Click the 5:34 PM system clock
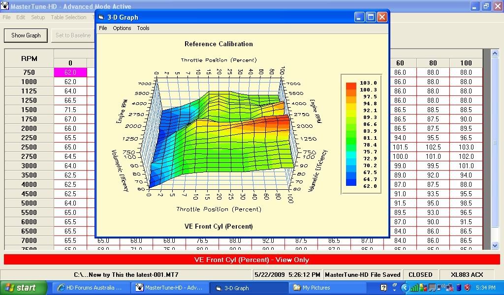504x295 pixels. click(x=486, y=288)
